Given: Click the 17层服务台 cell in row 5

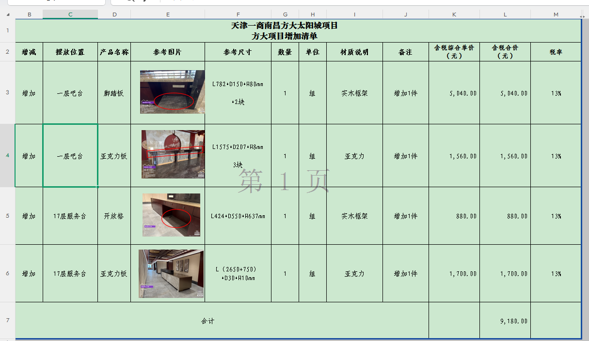Looking at the screenshot, I should [x=70, y=216].
